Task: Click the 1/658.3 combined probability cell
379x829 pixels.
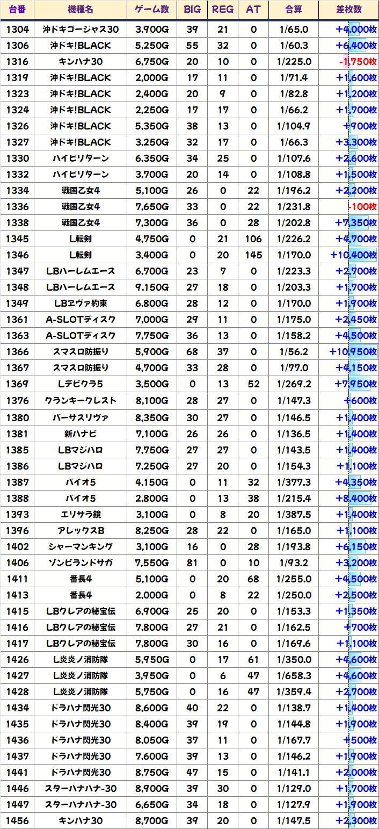Action: pyautogui.click(x=294, y=676)
